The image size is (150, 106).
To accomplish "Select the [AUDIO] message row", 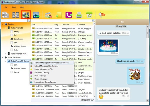I will tap(62, 45).
